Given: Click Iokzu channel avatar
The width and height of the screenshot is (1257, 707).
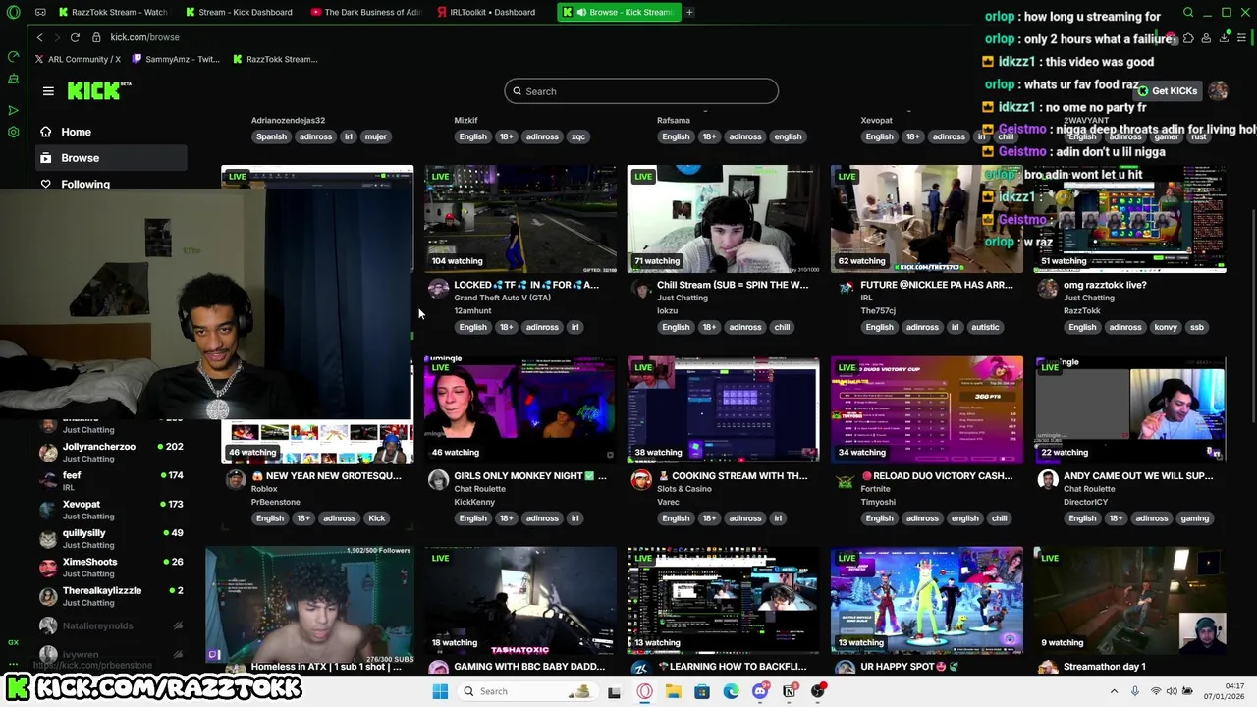Looking at the screenshot, I should click(x=641, y=289).
